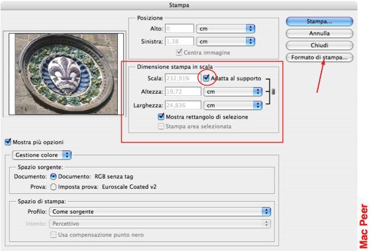The height and width of the screenshot is (251, 370).
Task: Open Formato di stampa... page setup
Action: point(319,58)
